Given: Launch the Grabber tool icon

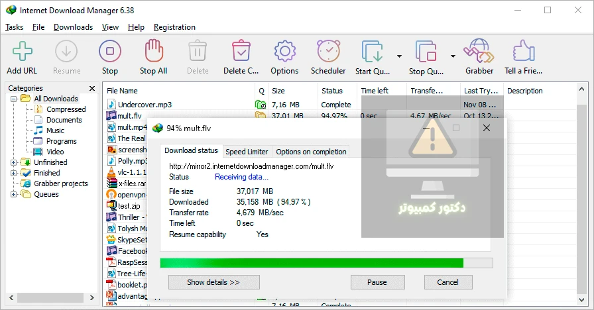Looking at the screenshot, I should point(479,50).
